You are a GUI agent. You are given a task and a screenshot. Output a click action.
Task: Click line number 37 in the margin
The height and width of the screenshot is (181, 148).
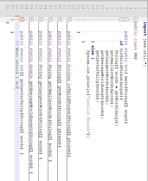point(55,7)
